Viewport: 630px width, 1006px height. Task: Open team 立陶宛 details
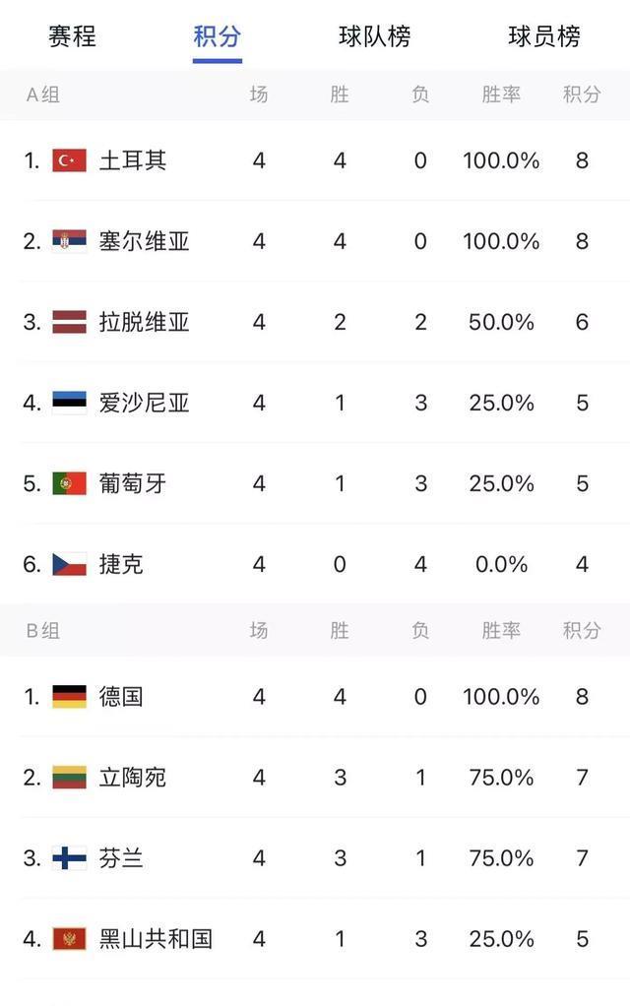pyautogui.click(x=133, y=777)
